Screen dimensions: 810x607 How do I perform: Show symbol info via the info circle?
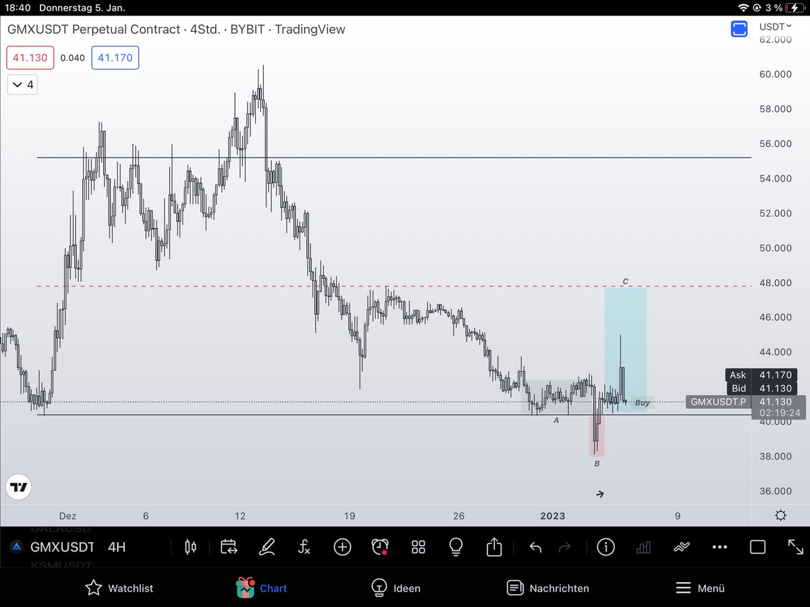point(605,547)
